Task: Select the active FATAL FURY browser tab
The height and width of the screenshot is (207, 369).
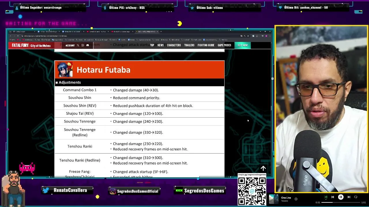Action: tap(147, 32)
